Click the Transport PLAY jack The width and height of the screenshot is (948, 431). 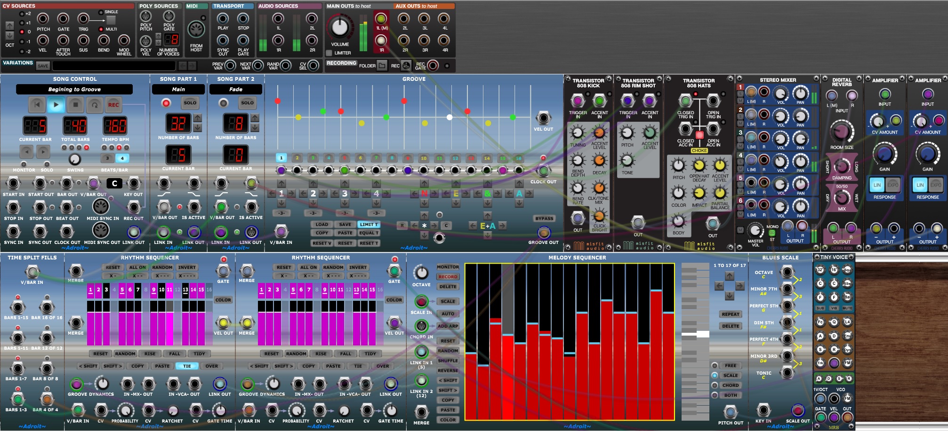click(x=223, y=18)
